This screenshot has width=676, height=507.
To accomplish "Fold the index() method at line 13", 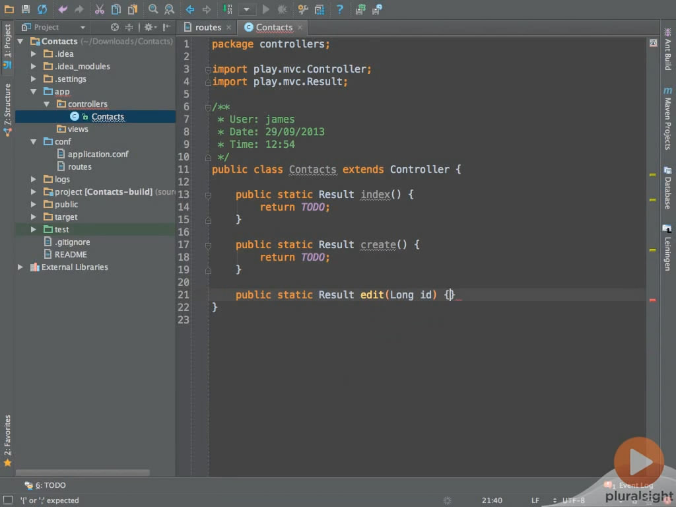I will pos(208,195).
